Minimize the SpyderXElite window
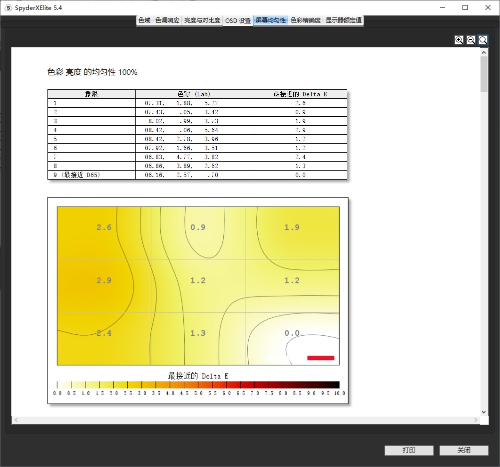This screenshot has height=467, width=500. tap(442, 7)
